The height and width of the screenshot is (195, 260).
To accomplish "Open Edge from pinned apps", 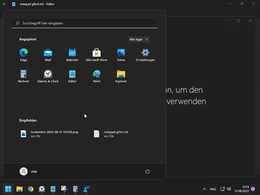I will pos(24,55).
